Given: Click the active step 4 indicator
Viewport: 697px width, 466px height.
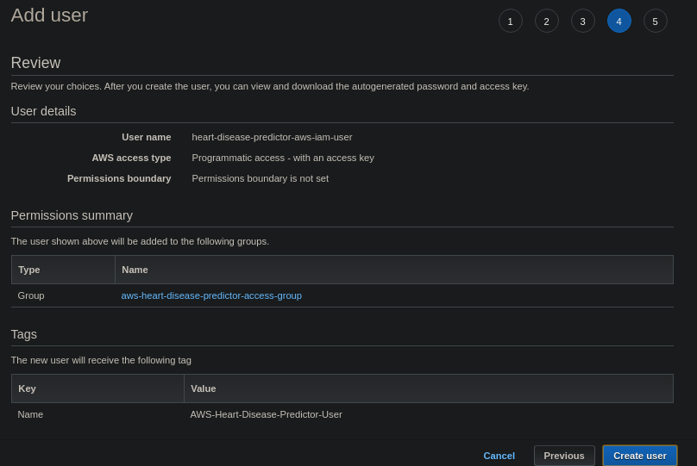Looking at the screenshot, I should coord(619,21).
